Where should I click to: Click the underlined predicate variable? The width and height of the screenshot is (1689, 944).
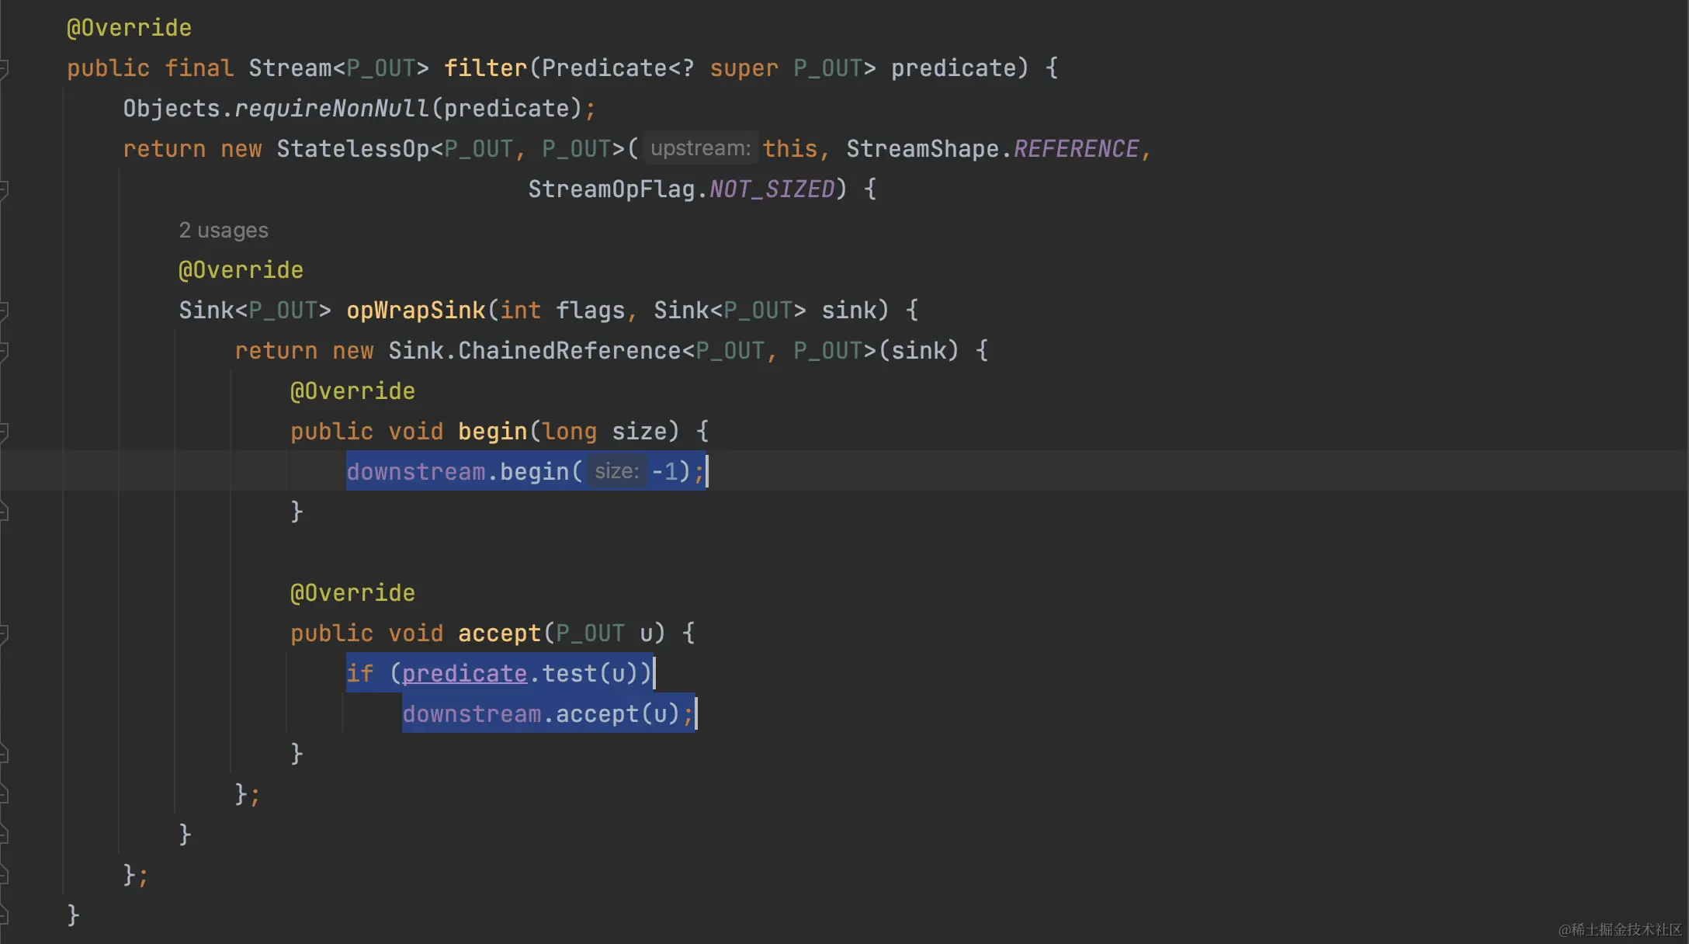click(464, 673)
